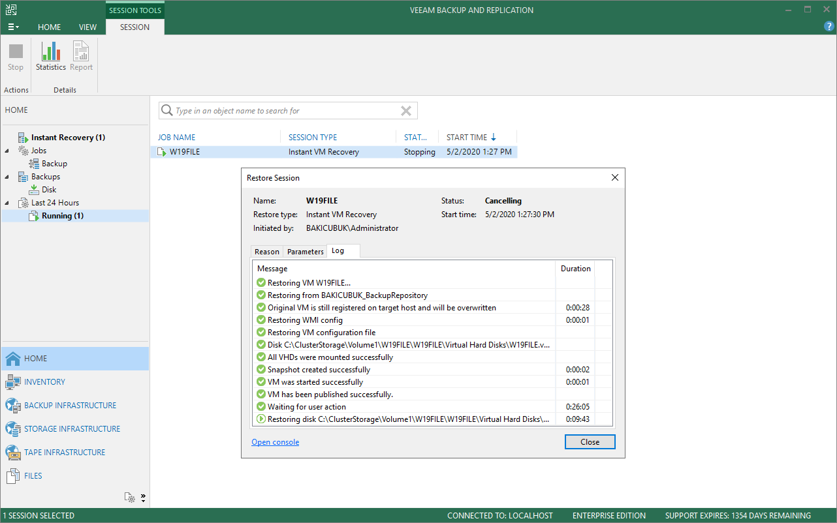The width and height of the screenshot is (837, 523).
Task: Select the VM has been published successfully row
Action: pyautogui.click(x=432, y=395)
